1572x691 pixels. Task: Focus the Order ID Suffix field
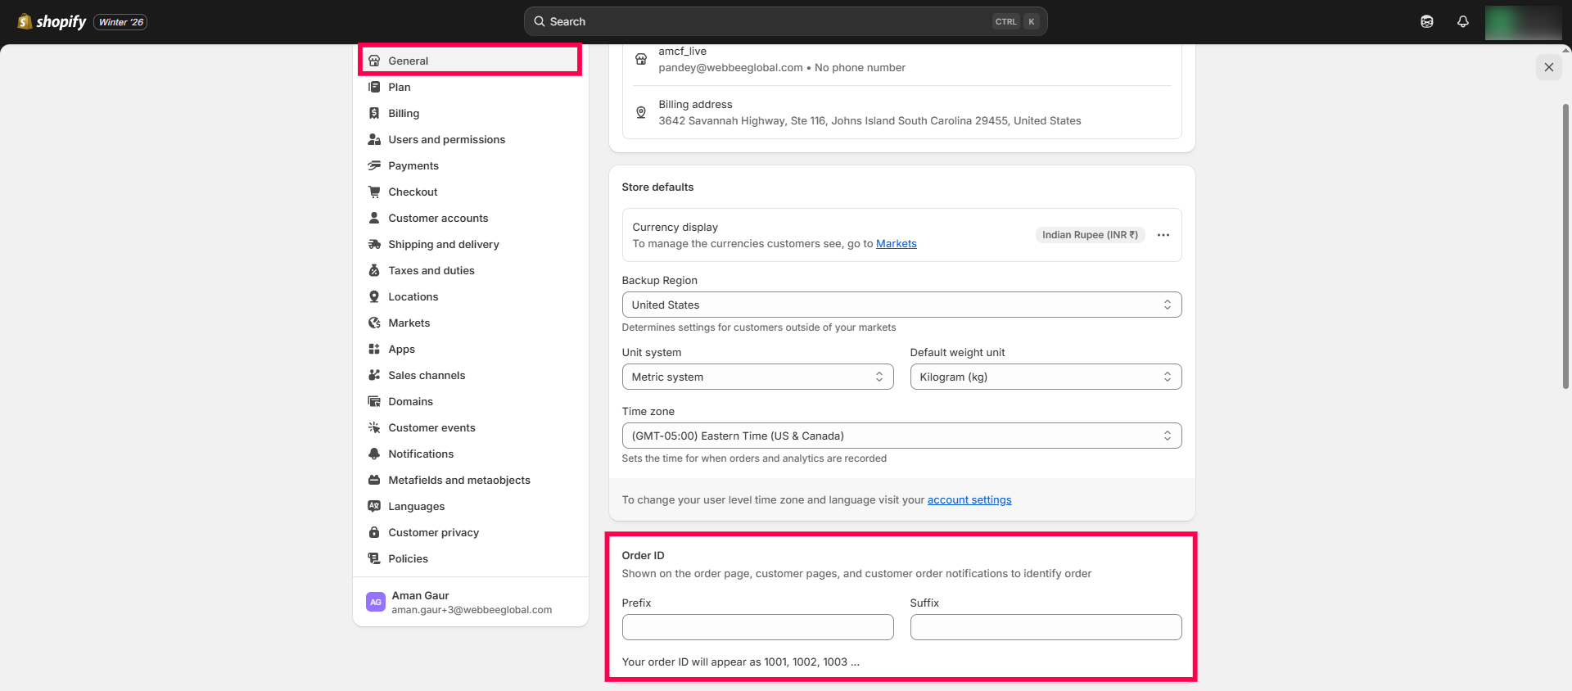(x=1045, y=627)
